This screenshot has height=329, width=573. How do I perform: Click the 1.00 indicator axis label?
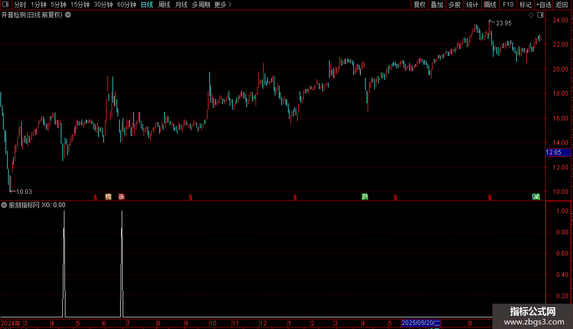562,211
